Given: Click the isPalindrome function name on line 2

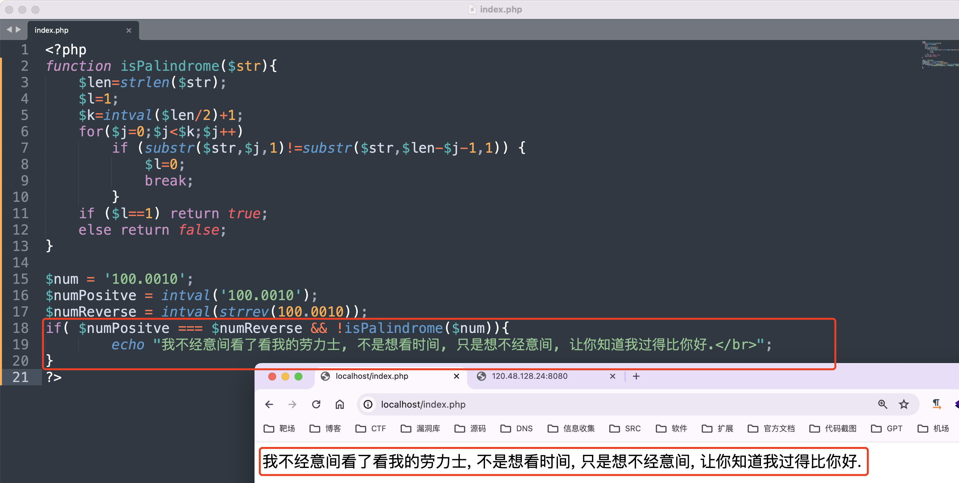Looking at the screenshot, I should [x=170, y=66].
